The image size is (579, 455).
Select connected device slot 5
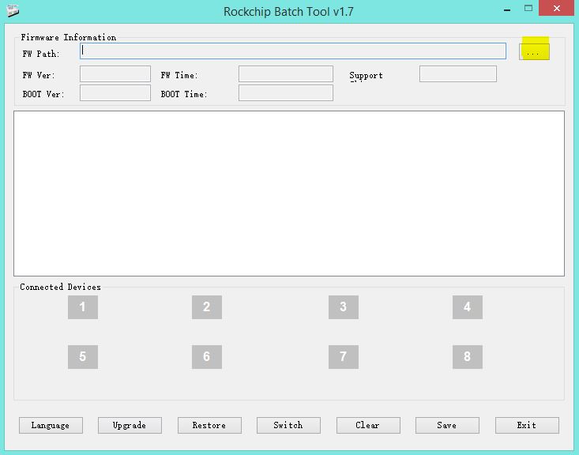(x=83, y=357)
